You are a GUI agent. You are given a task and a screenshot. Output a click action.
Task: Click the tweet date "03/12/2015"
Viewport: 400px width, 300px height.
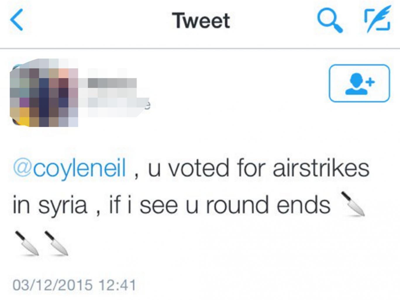coord(53,285)
